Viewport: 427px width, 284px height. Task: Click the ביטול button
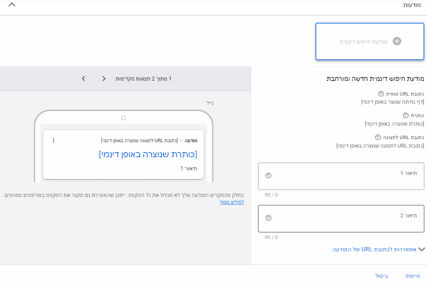pos(382,276)
